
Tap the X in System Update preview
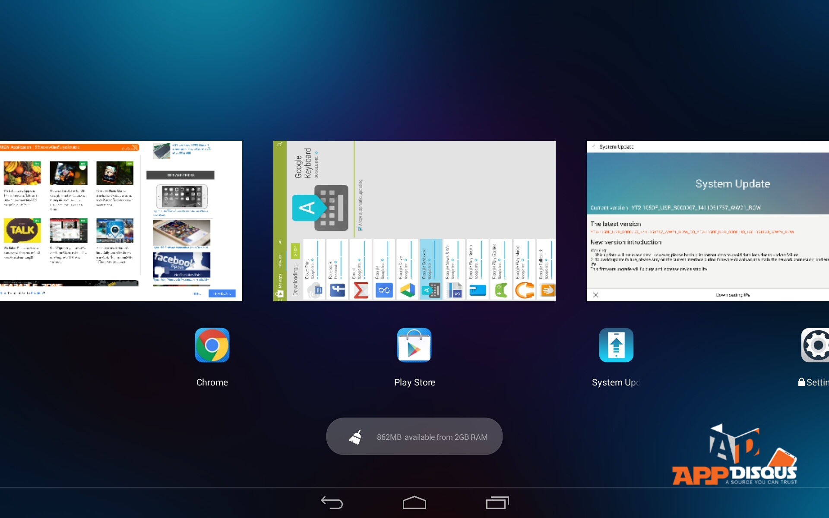click(596, 295)
